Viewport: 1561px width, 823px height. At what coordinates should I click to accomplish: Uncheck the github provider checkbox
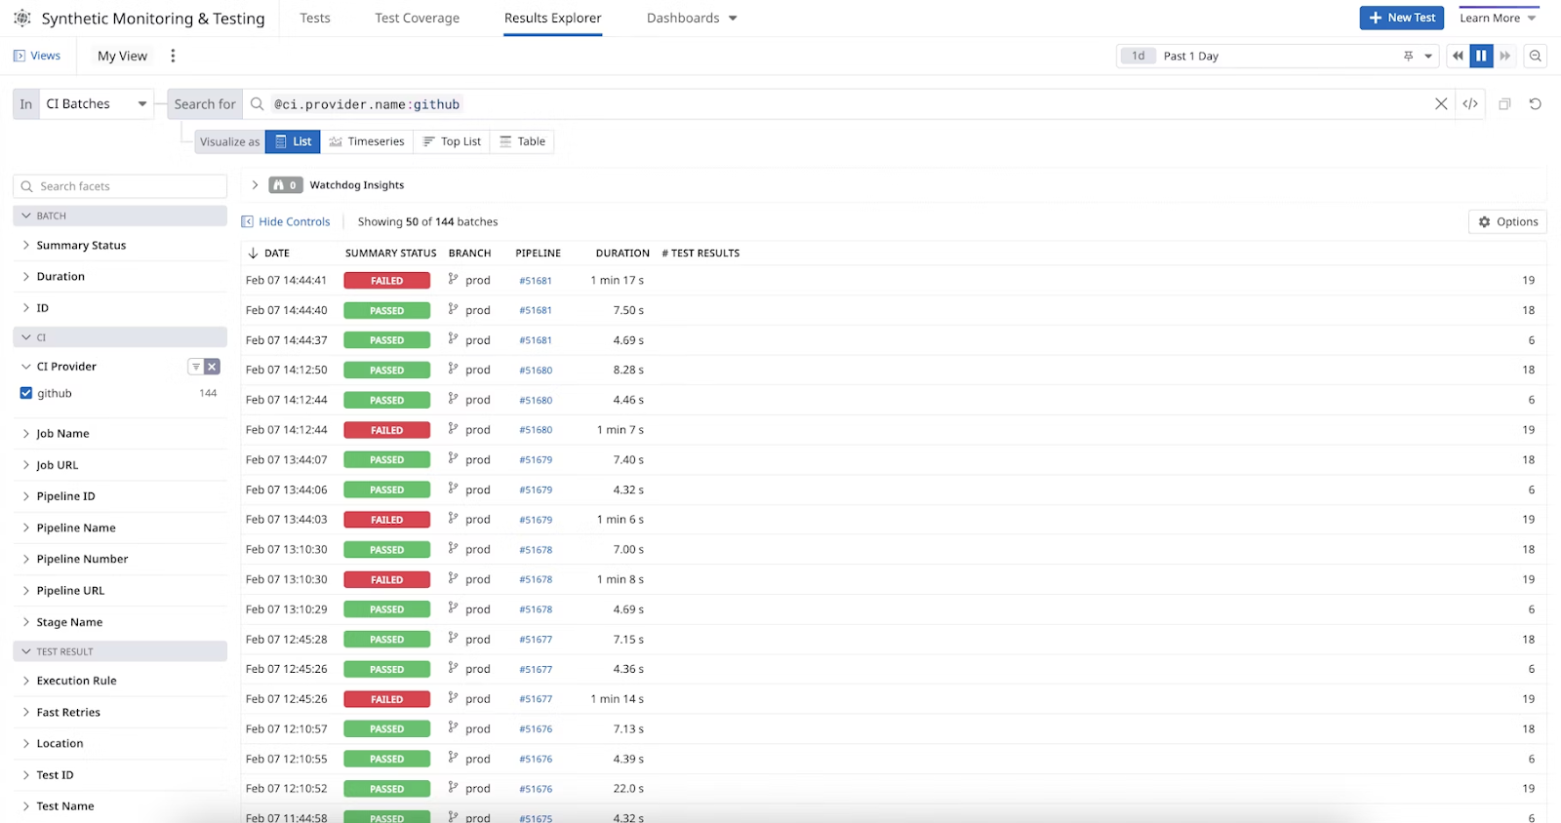tap(26, 393)
